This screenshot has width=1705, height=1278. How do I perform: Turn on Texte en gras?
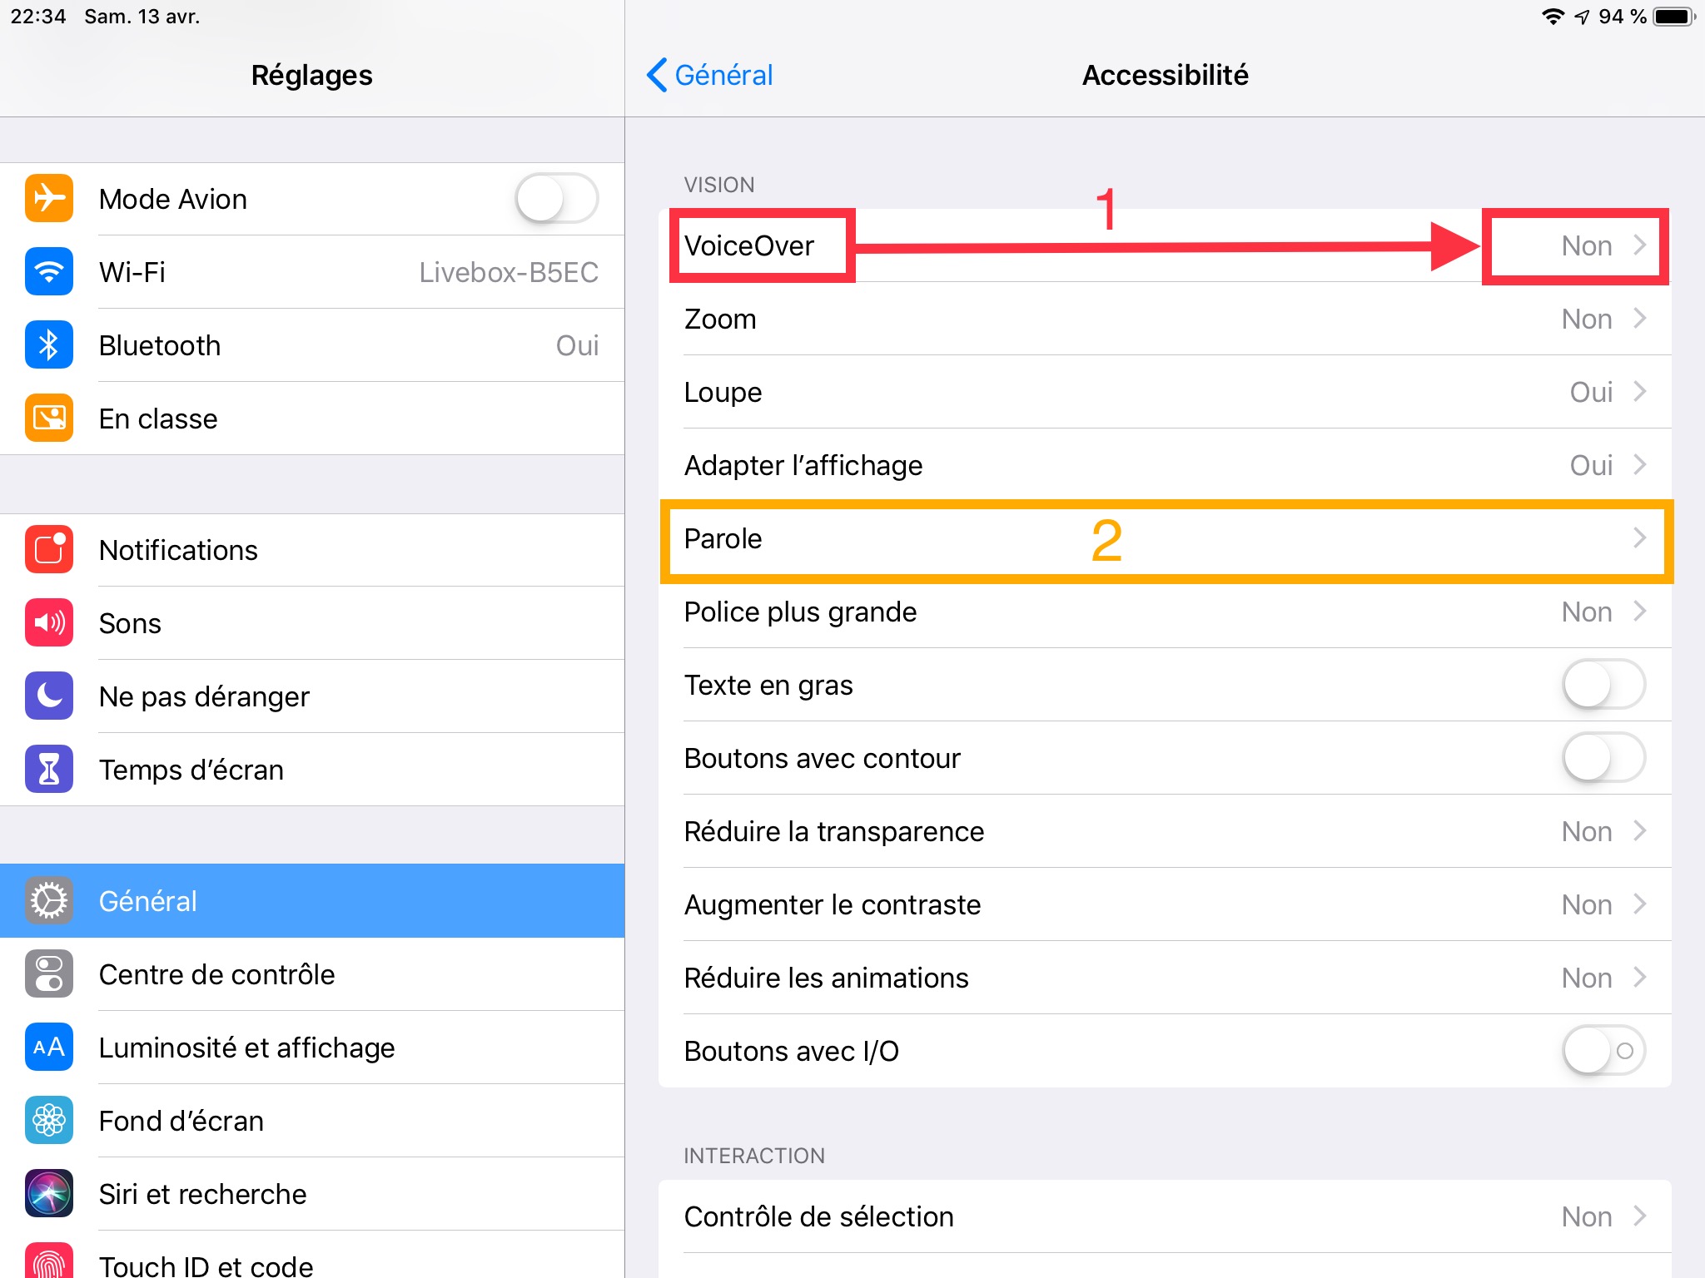click(x=1603, y=685)
